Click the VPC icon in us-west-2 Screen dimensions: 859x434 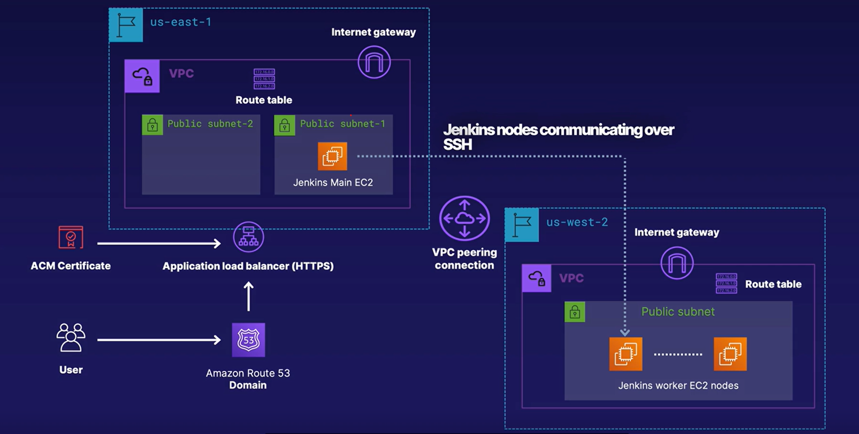click(x=537, y=278)
